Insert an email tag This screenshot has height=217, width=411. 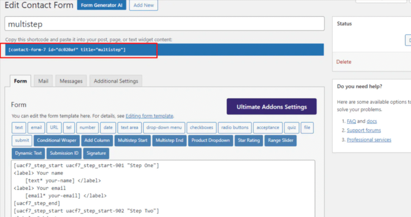(x=36, y=128)
